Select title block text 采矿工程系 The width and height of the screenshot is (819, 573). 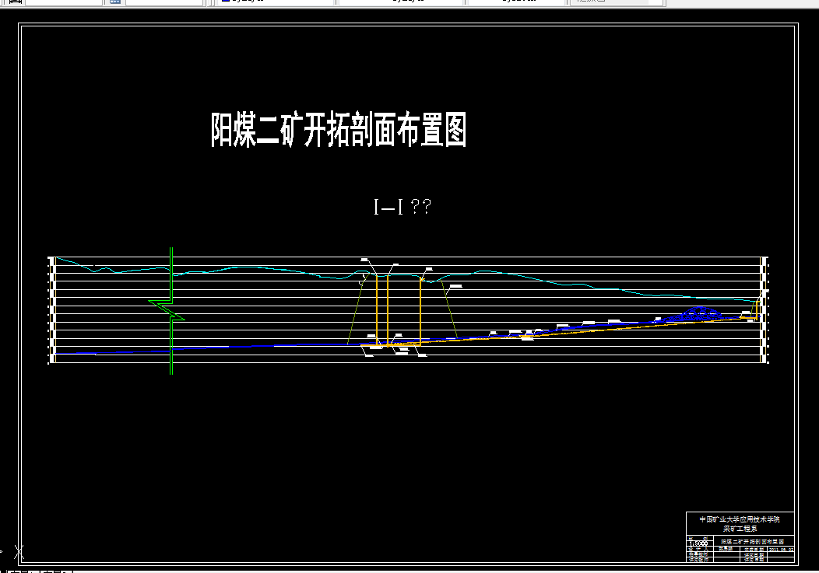[740, 529]
